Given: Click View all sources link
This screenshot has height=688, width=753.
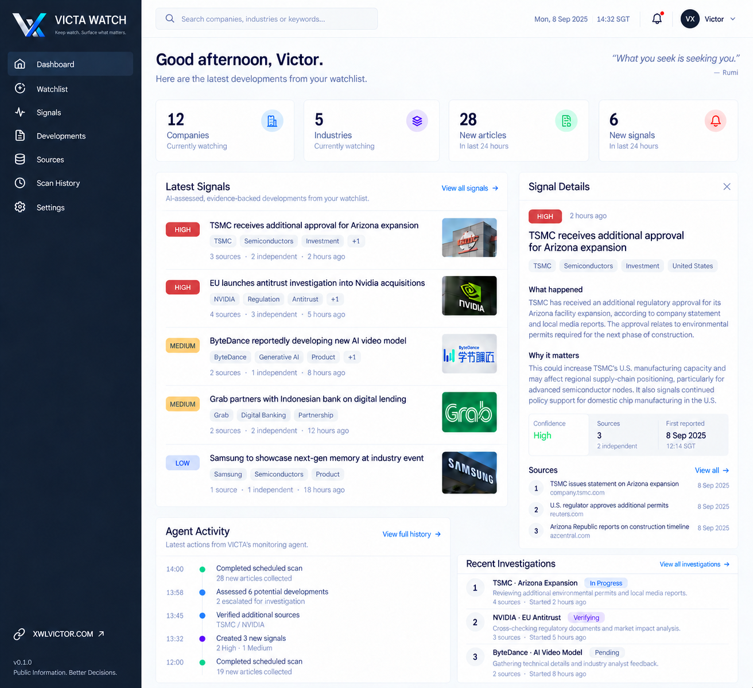Looking at the screenshot, I should pos(712,470).
